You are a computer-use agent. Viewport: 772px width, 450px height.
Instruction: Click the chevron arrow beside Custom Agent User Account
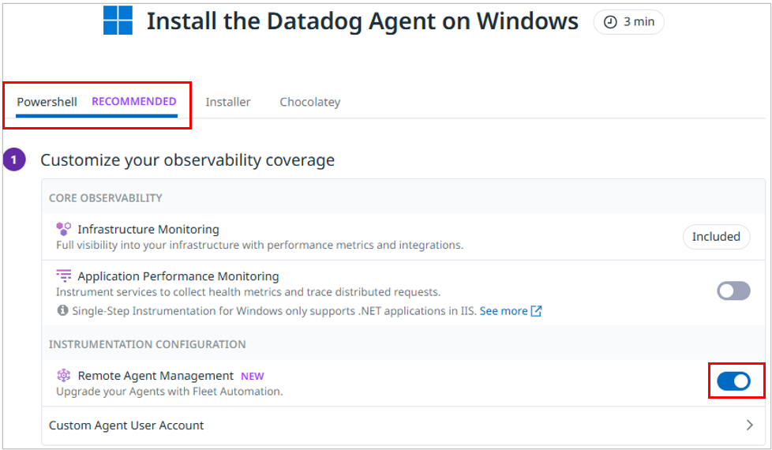coord(749,426)
